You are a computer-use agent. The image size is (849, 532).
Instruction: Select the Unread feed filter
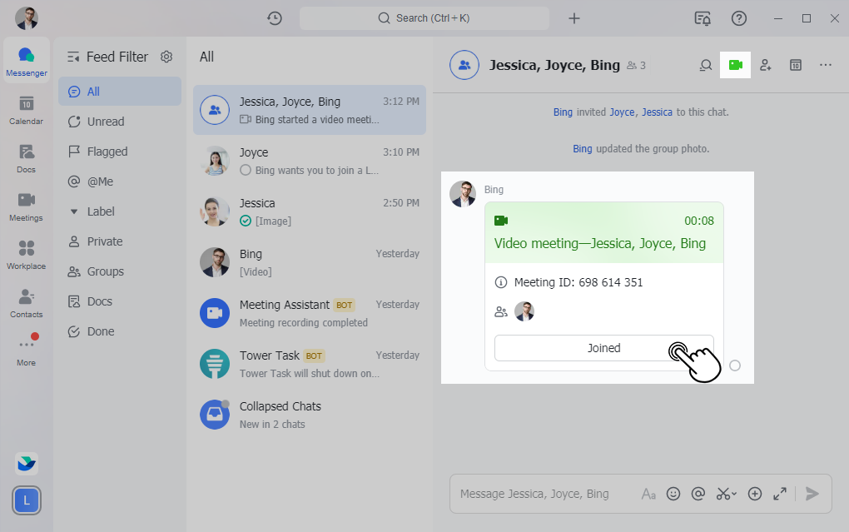pyautogui.click(x=106, y=122)
